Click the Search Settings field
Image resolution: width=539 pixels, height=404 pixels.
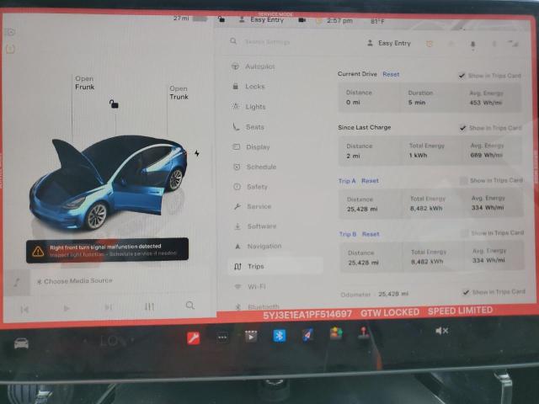[267, 42]
